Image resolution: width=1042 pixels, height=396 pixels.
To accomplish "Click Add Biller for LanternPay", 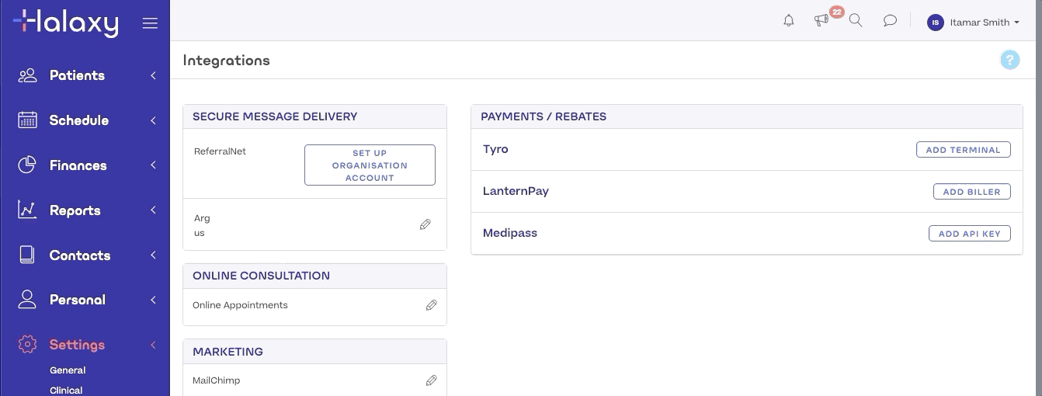I will point(971,192).
